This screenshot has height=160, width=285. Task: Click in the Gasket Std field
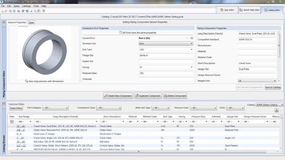(166, 61)
